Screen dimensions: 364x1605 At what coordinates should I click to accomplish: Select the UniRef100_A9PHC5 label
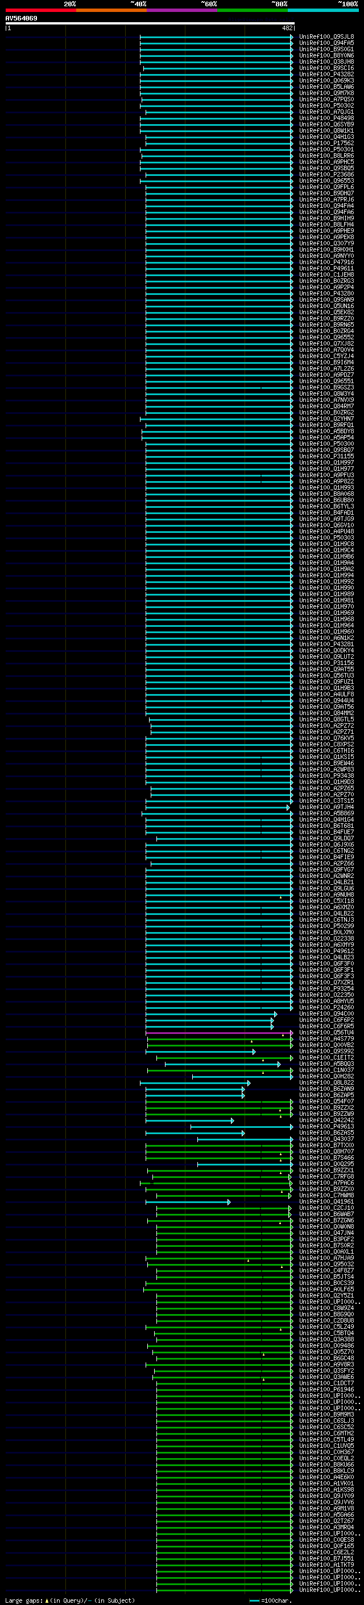coord(326,162)
